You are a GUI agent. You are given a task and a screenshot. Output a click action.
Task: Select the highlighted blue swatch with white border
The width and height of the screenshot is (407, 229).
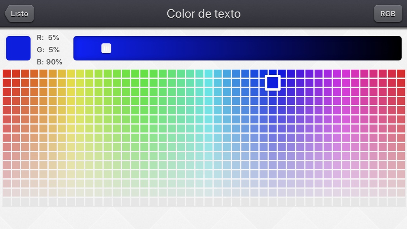pyautogui.click(x=273, y=83)
